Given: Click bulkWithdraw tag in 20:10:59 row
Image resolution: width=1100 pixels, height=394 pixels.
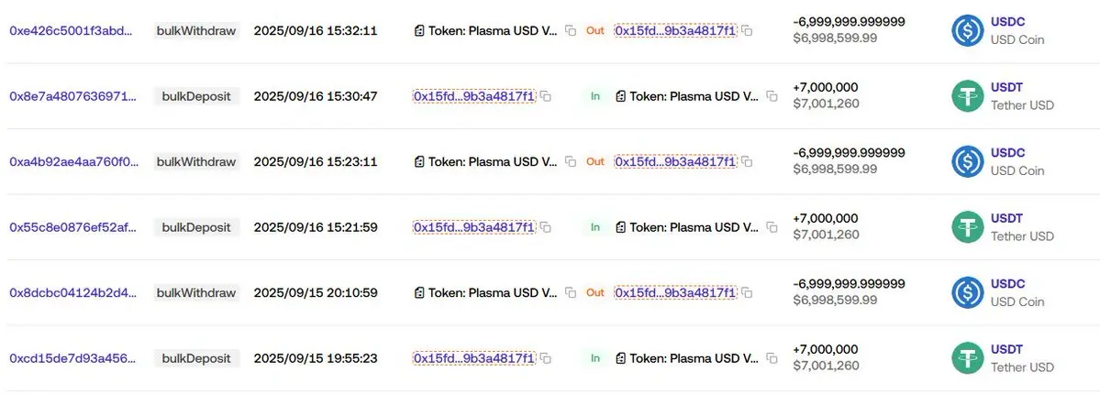Looking at the screenshot, I should point(196,292).
